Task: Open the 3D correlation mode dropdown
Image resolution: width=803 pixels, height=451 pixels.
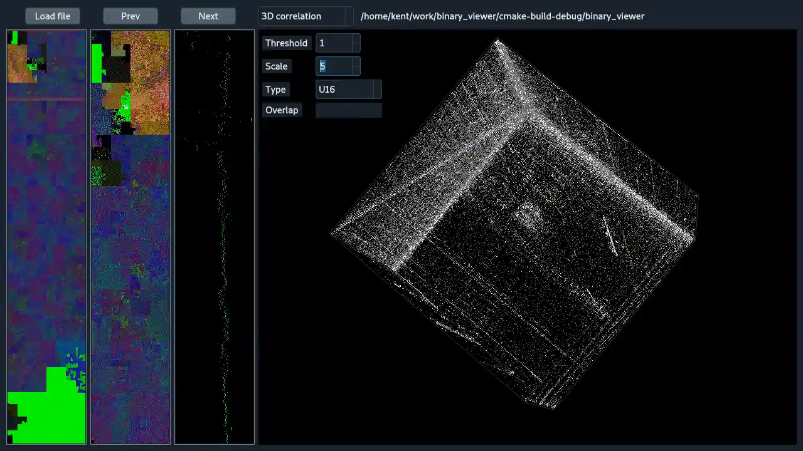Action: click(306, 16)
